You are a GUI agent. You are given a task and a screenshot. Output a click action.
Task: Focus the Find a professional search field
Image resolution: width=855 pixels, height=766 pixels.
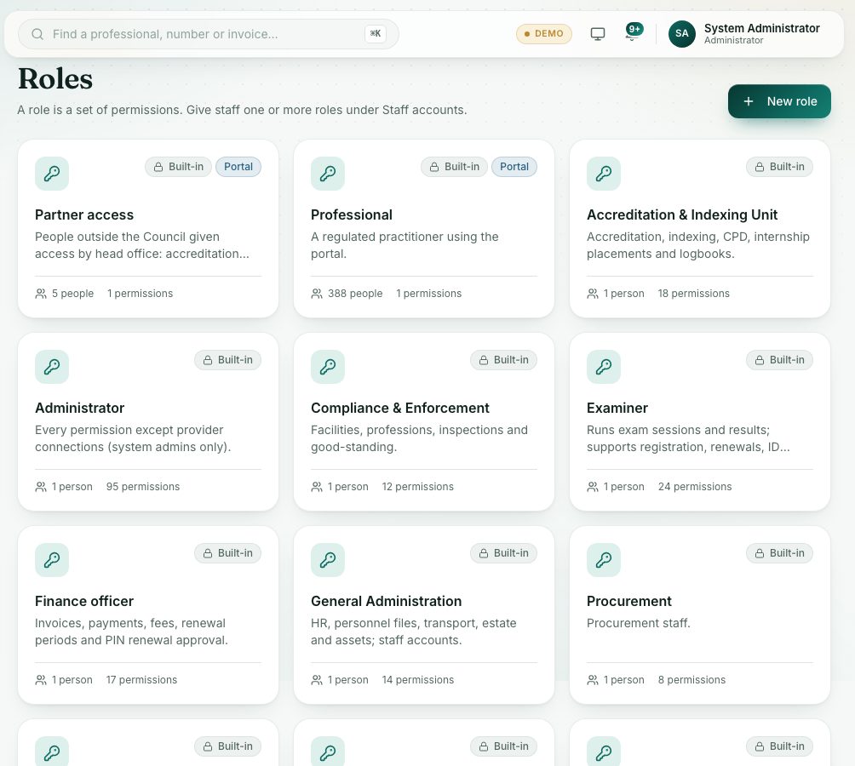pyautogui.click(x=209, y=34)
